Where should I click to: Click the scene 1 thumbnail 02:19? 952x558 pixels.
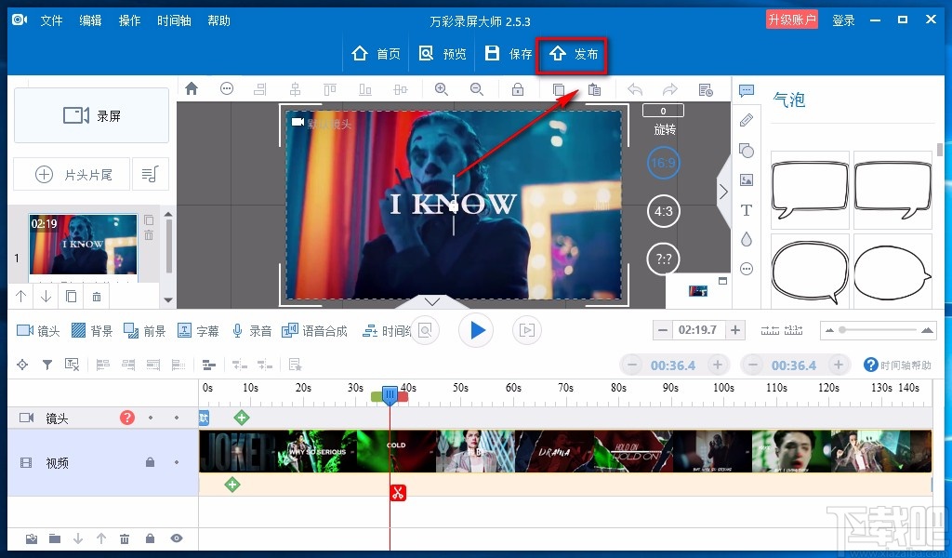(x=83, y=244)
